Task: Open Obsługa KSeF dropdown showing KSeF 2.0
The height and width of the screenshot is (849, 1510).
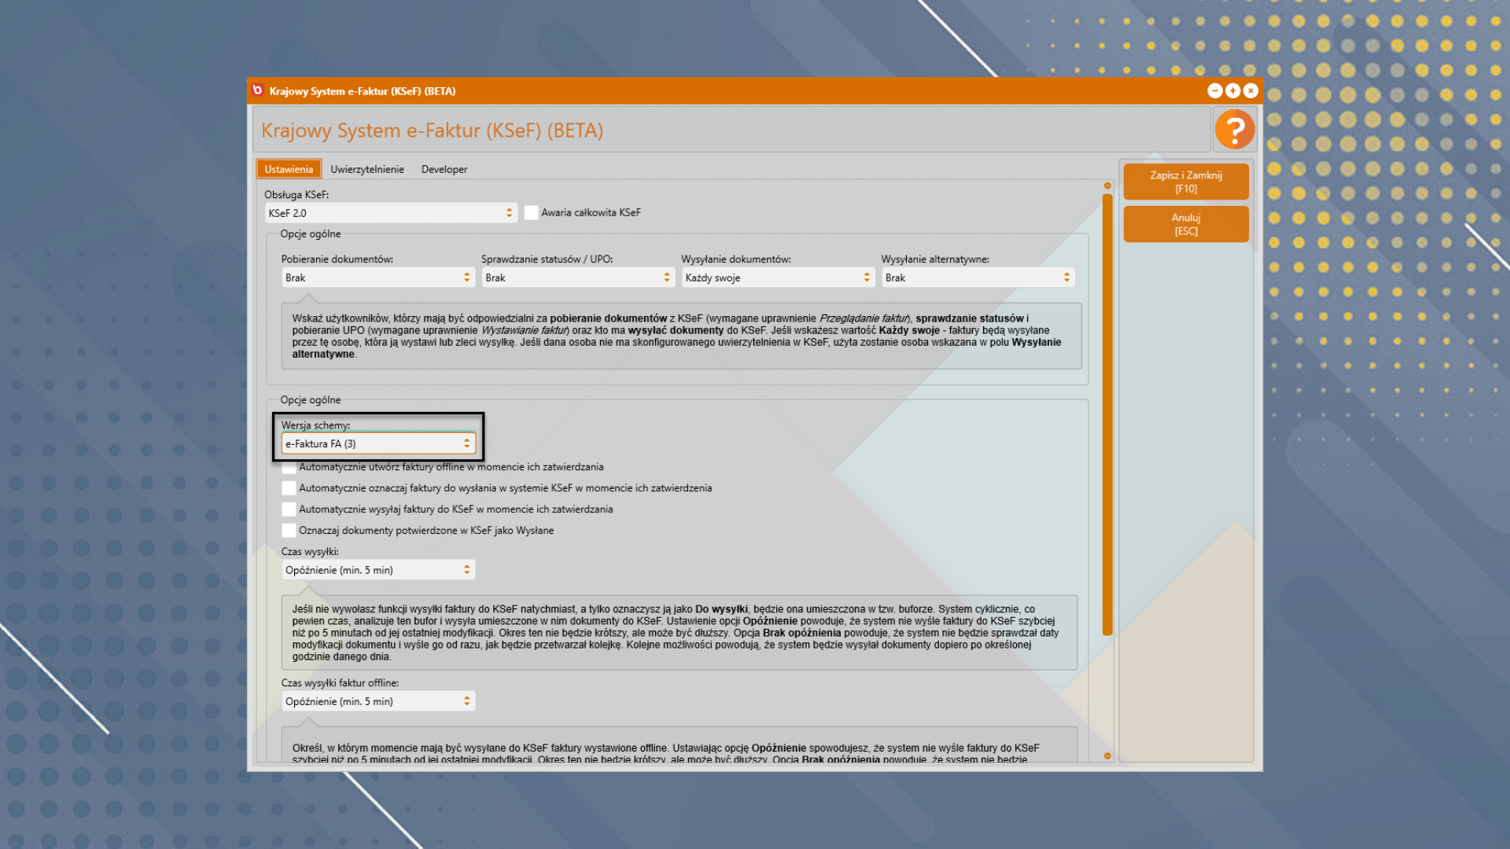Action: pos(391,213)
